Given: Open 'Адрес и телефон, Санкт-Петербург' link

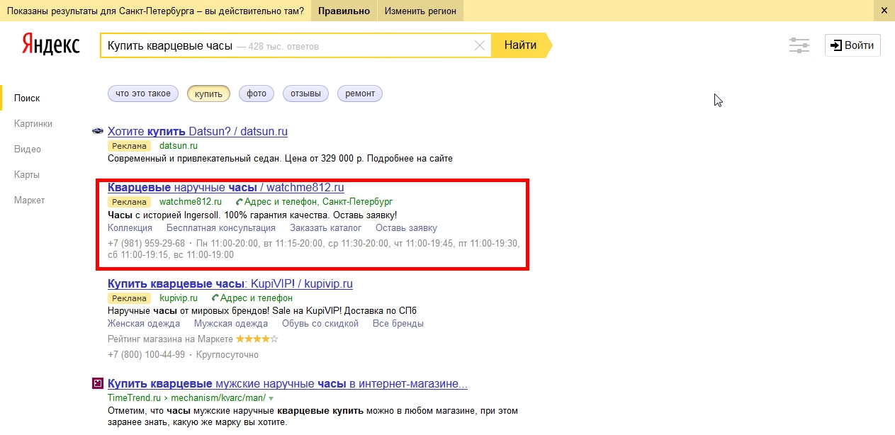Looking at the screenshot, I should coord(318,202).
